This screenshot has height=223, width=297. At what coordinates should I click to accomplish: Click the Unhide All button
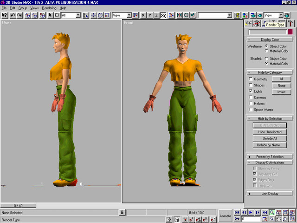270,138
